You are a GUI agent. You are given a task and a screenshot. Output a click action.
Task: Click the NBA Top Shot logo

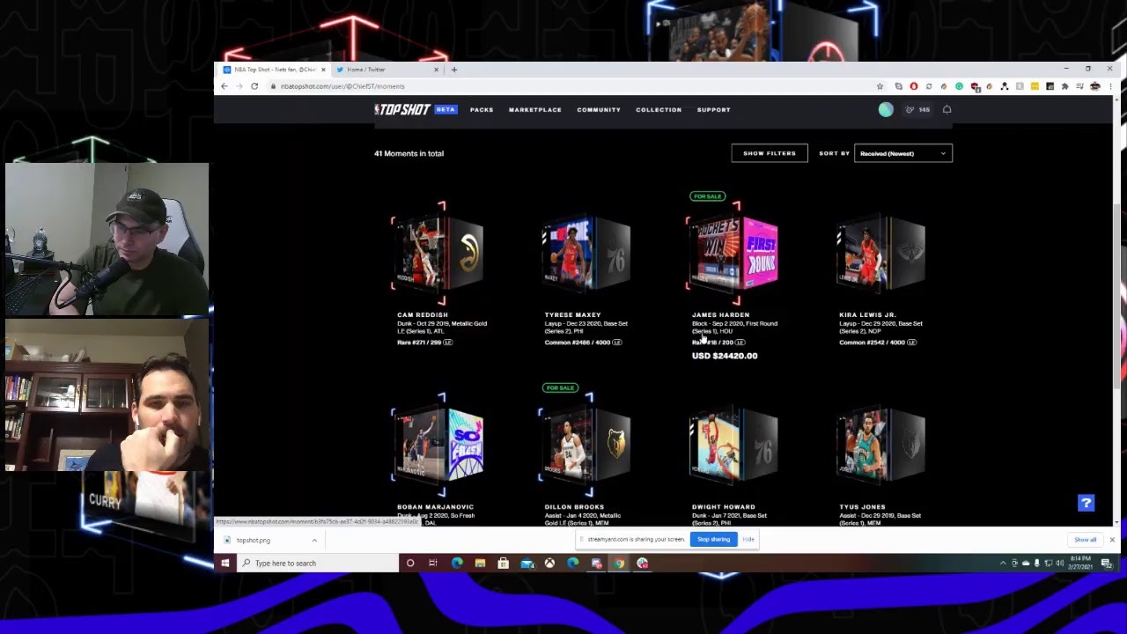click(402, 109)
